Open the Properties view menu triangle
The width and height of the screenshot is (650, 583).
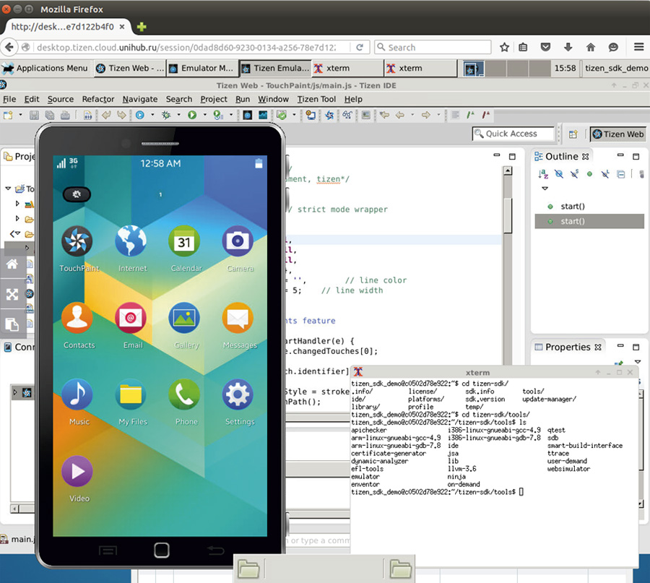tap(638, 362)
